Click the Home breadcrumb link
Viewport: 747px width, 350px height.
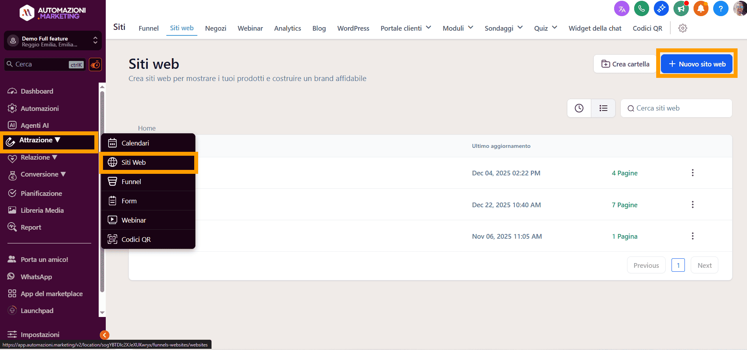(147, 128)
